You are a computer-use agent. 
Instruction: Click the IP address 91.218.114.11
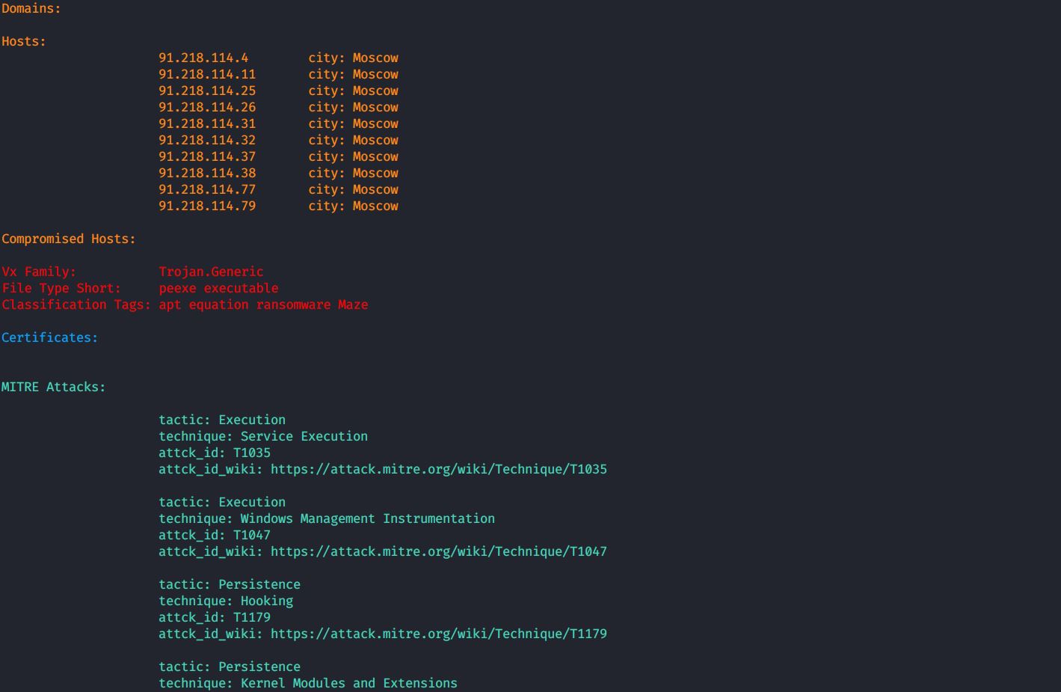(207, 75)
